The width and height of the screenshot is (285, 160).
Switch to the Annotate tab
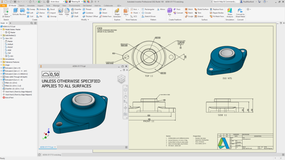tap(31, 6)
